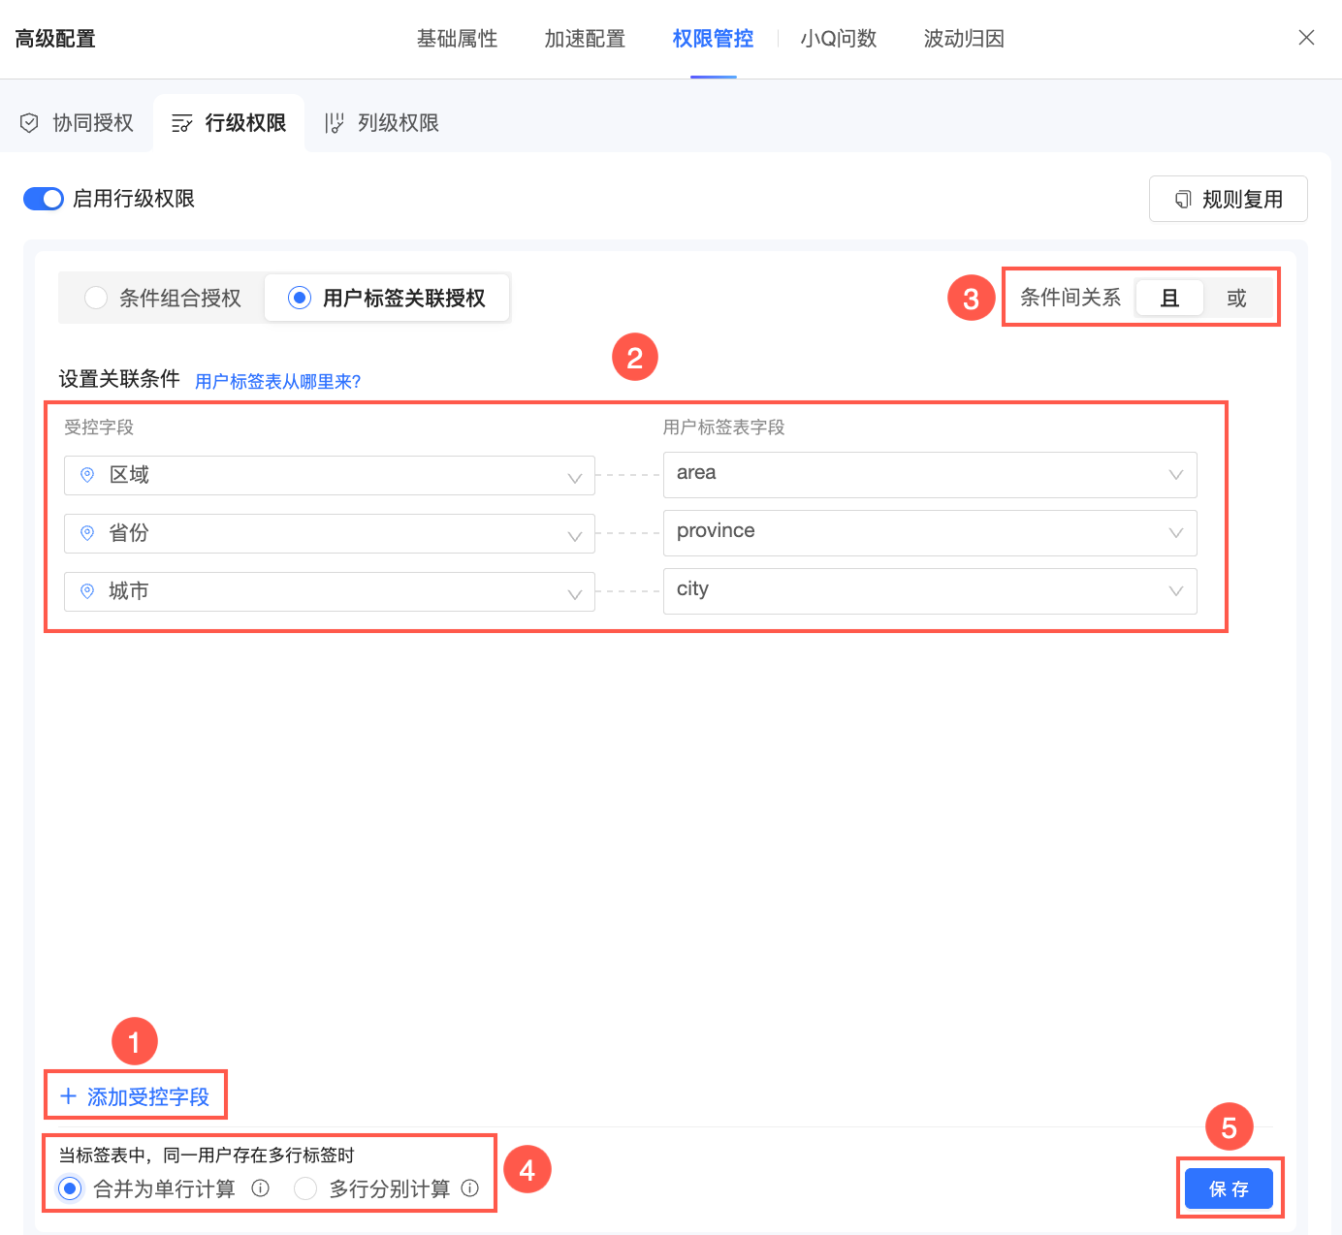Open the 列级权限 sub-tab
1342x1235 pixels.
point(382,123)
